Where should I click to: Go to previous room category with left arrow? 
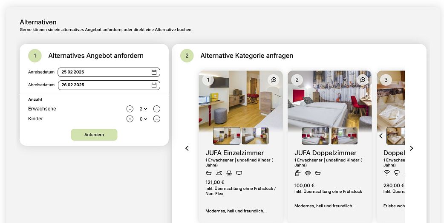pyautogui.click(x=187, y=148)
